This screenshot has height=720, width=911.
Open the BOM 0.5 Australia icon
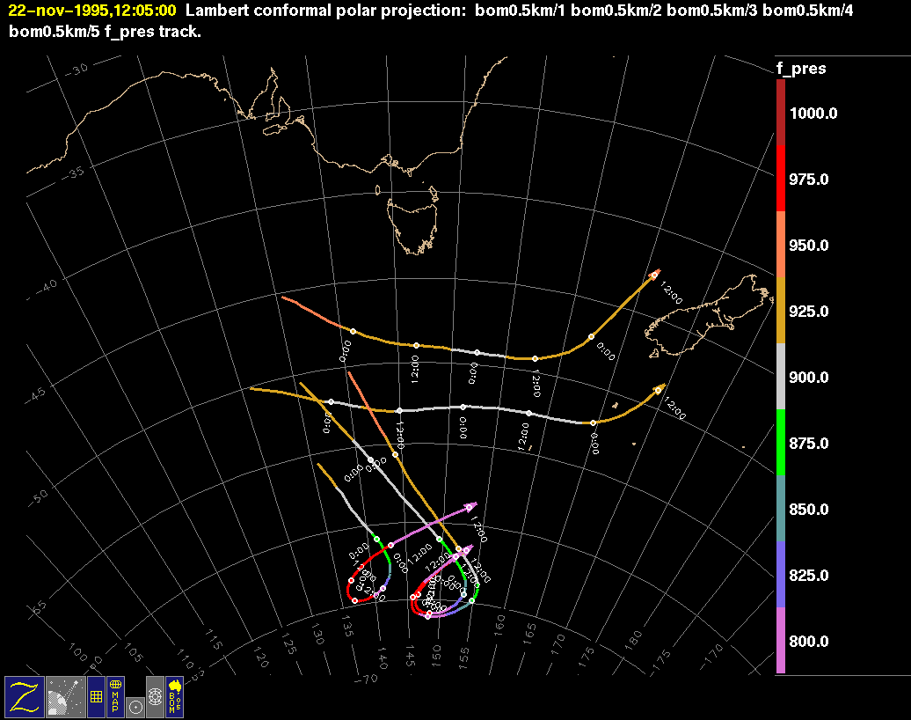pos(174,696)
